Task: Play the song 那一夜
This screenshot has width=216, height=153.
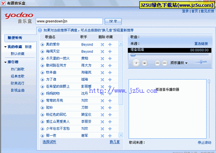Action: coord(42,136)
